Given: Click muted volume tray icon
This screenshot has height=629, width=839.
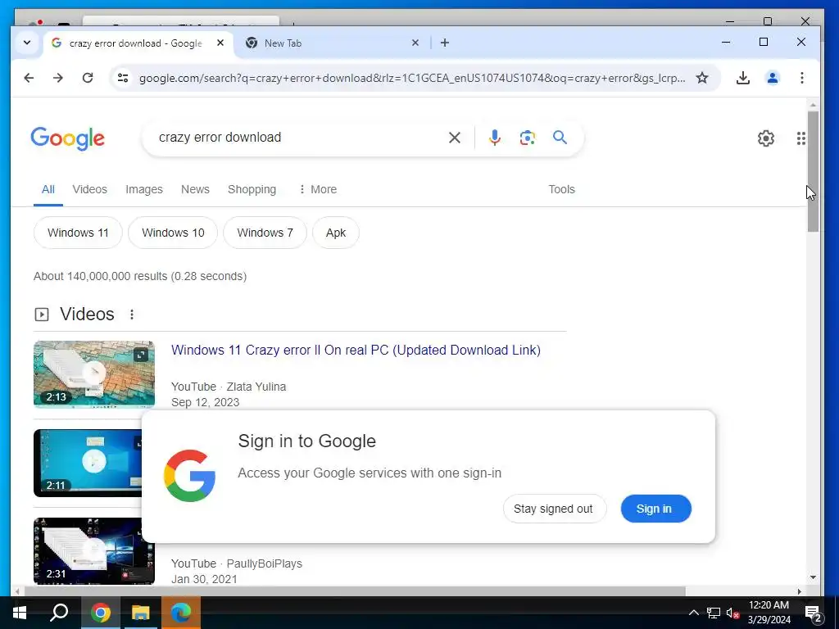Looking at the screenshot, I should [x=732, y=613].
